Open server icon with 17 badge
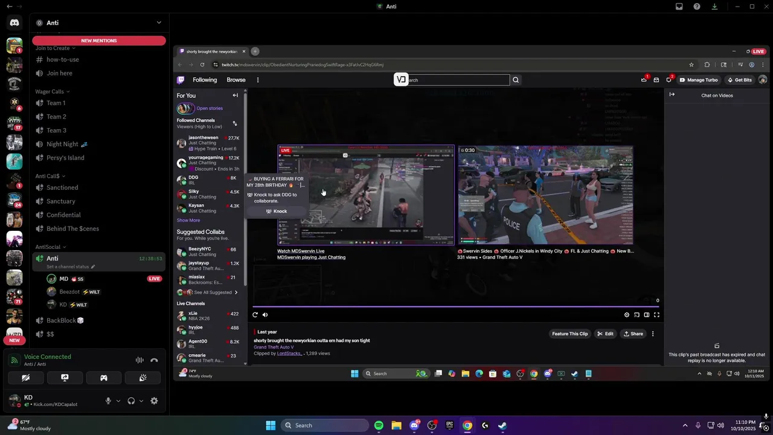This screenshot has width=773, height=435. point(14,123)
